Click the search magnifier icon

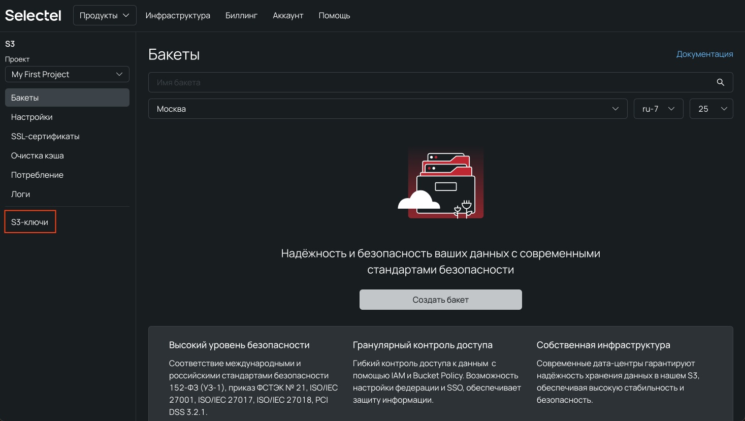tap(720, 82)
